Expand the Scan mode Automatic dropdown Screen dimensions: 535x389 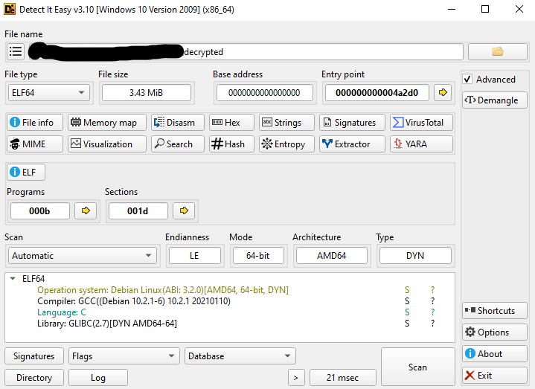pyautogui.click(x=80, y=256)
